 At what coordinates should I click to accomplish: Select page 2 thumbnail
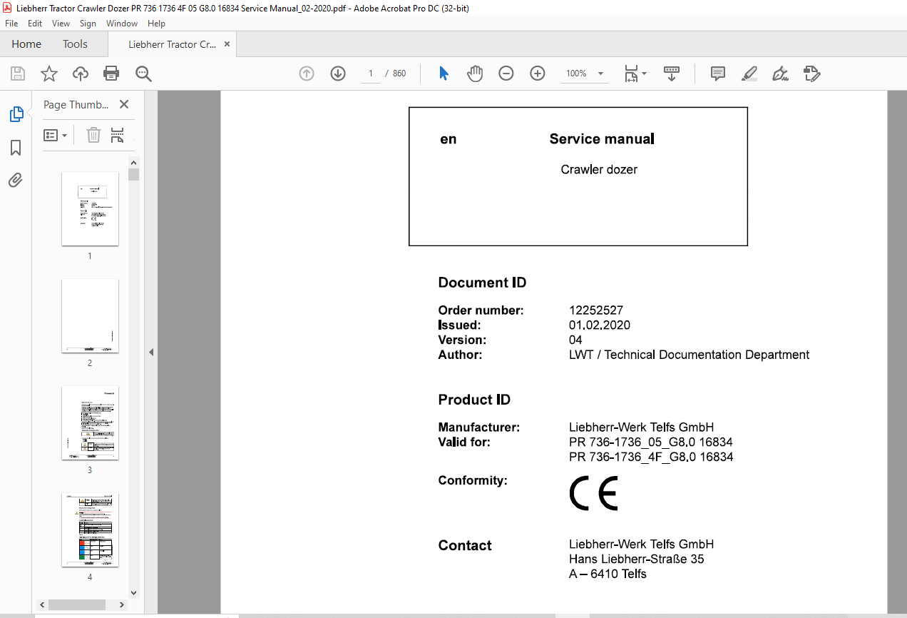click(90, 316)
